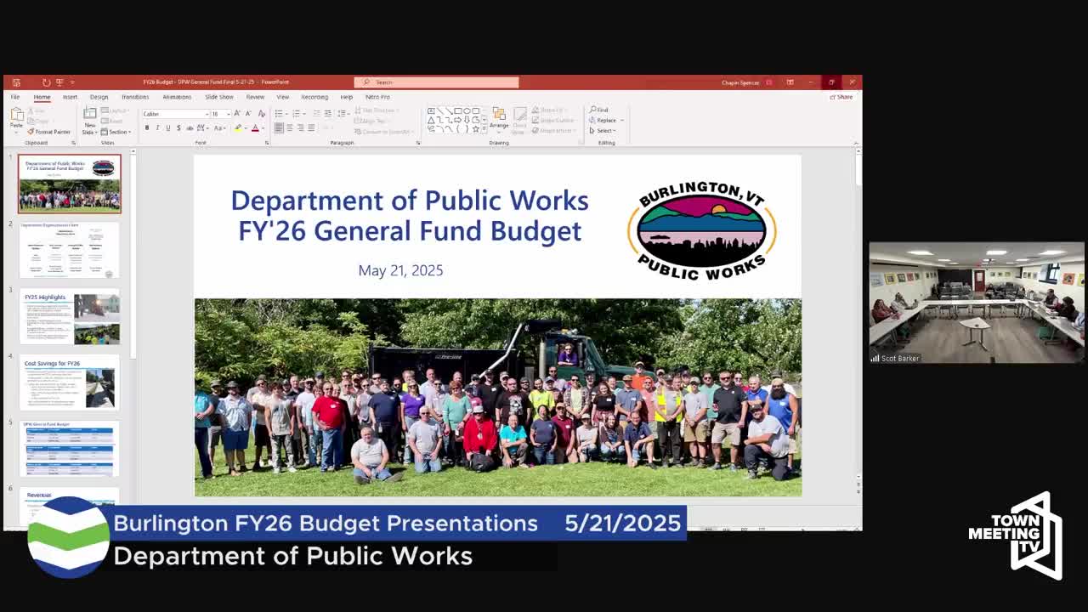Viewport: 1088px width, 612px height.
Task: Click the Share button
Action: pos(841,97)
